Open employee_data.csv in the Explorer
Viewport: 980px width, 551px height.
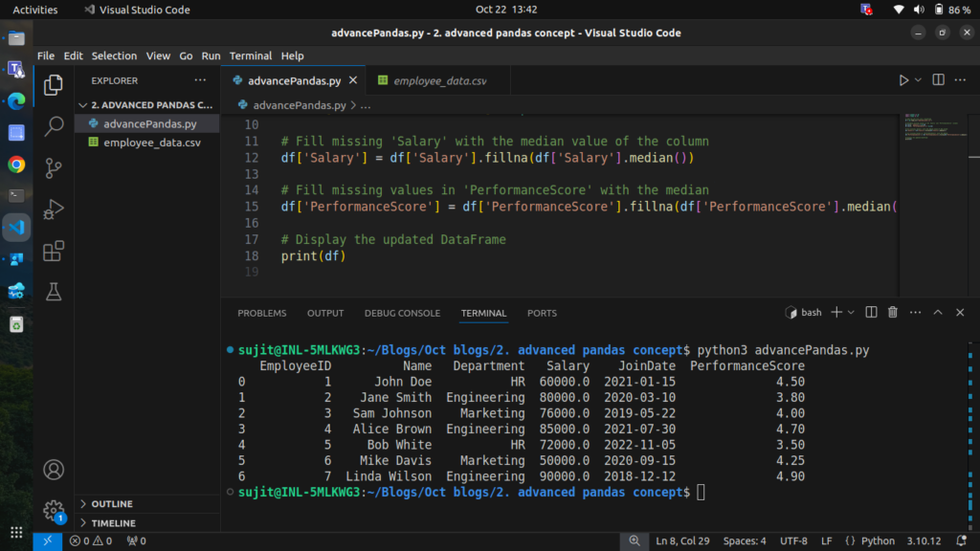click(x=151, y=143)
